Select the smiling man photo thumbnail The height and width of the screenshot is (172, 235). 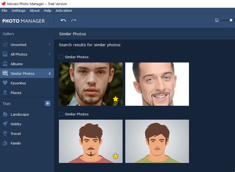157,84
